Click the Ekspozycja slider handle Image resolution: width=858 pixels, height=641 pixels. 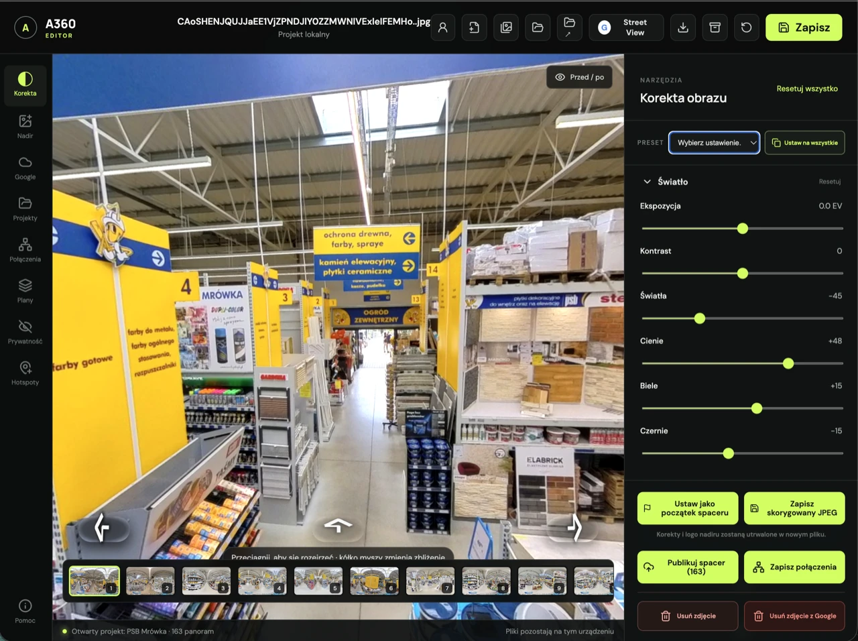pyautogui.click(x=743, y=229)
